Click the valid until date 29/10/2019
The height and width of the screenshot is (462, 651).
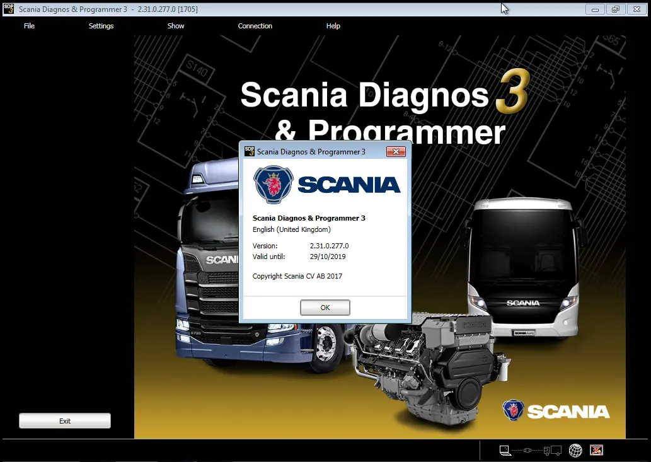(328, 257)
